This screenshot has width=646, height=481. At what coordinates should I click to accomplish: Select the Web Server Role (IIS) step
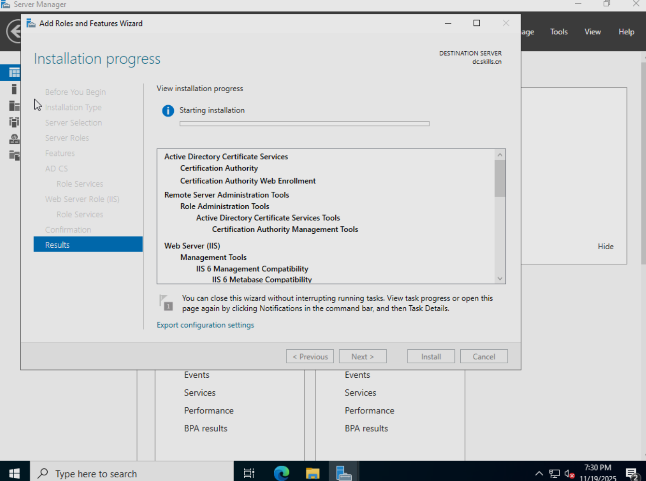click(82, 199)
